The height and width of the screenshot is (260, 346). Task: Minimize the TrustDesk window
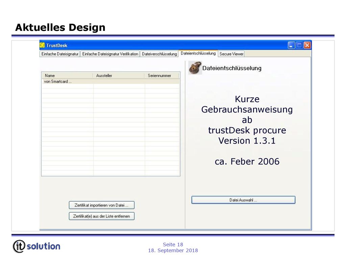pos(291,45)
